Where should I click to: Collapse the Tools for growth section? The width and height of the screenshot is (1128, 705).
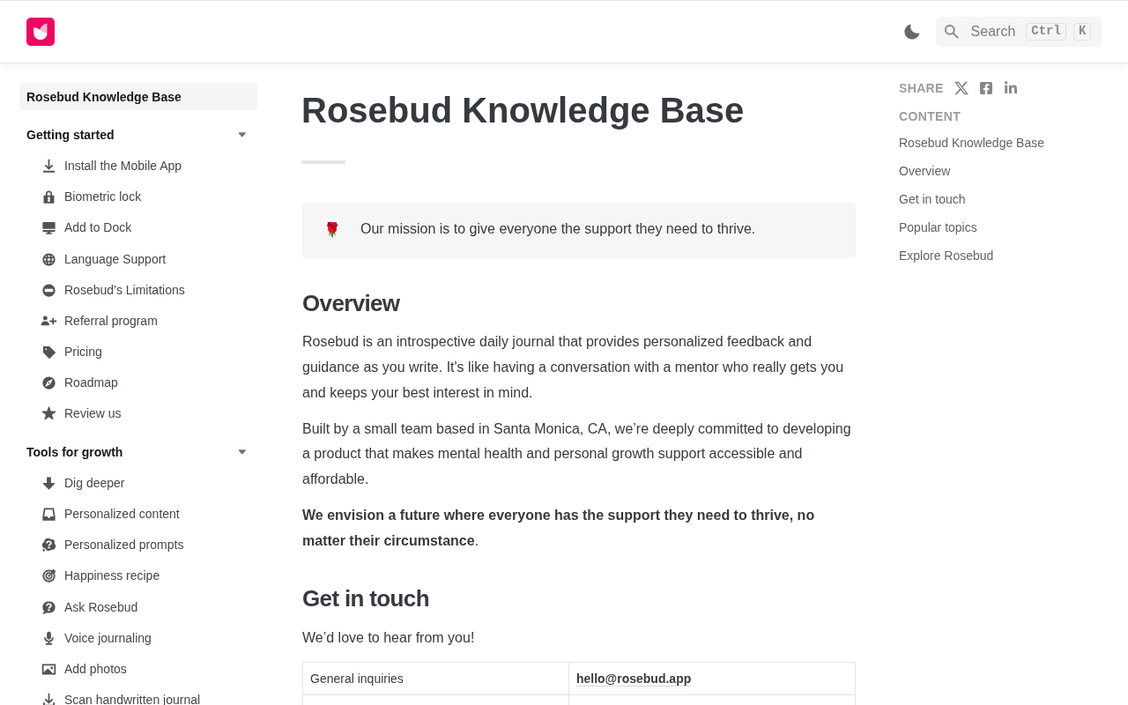click(x=242, y=452)
